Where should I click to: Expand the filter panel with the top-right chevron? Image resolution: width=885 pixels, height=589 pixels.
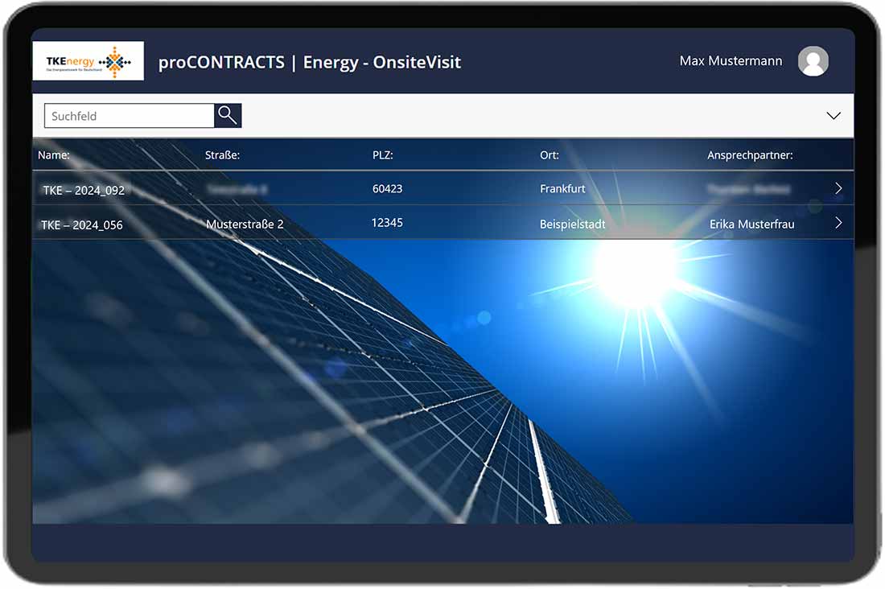(x=833, y=115)
